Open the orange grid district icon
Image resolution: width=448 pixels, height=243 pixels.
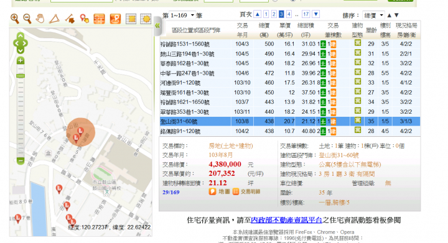click(x=99, y=19)
